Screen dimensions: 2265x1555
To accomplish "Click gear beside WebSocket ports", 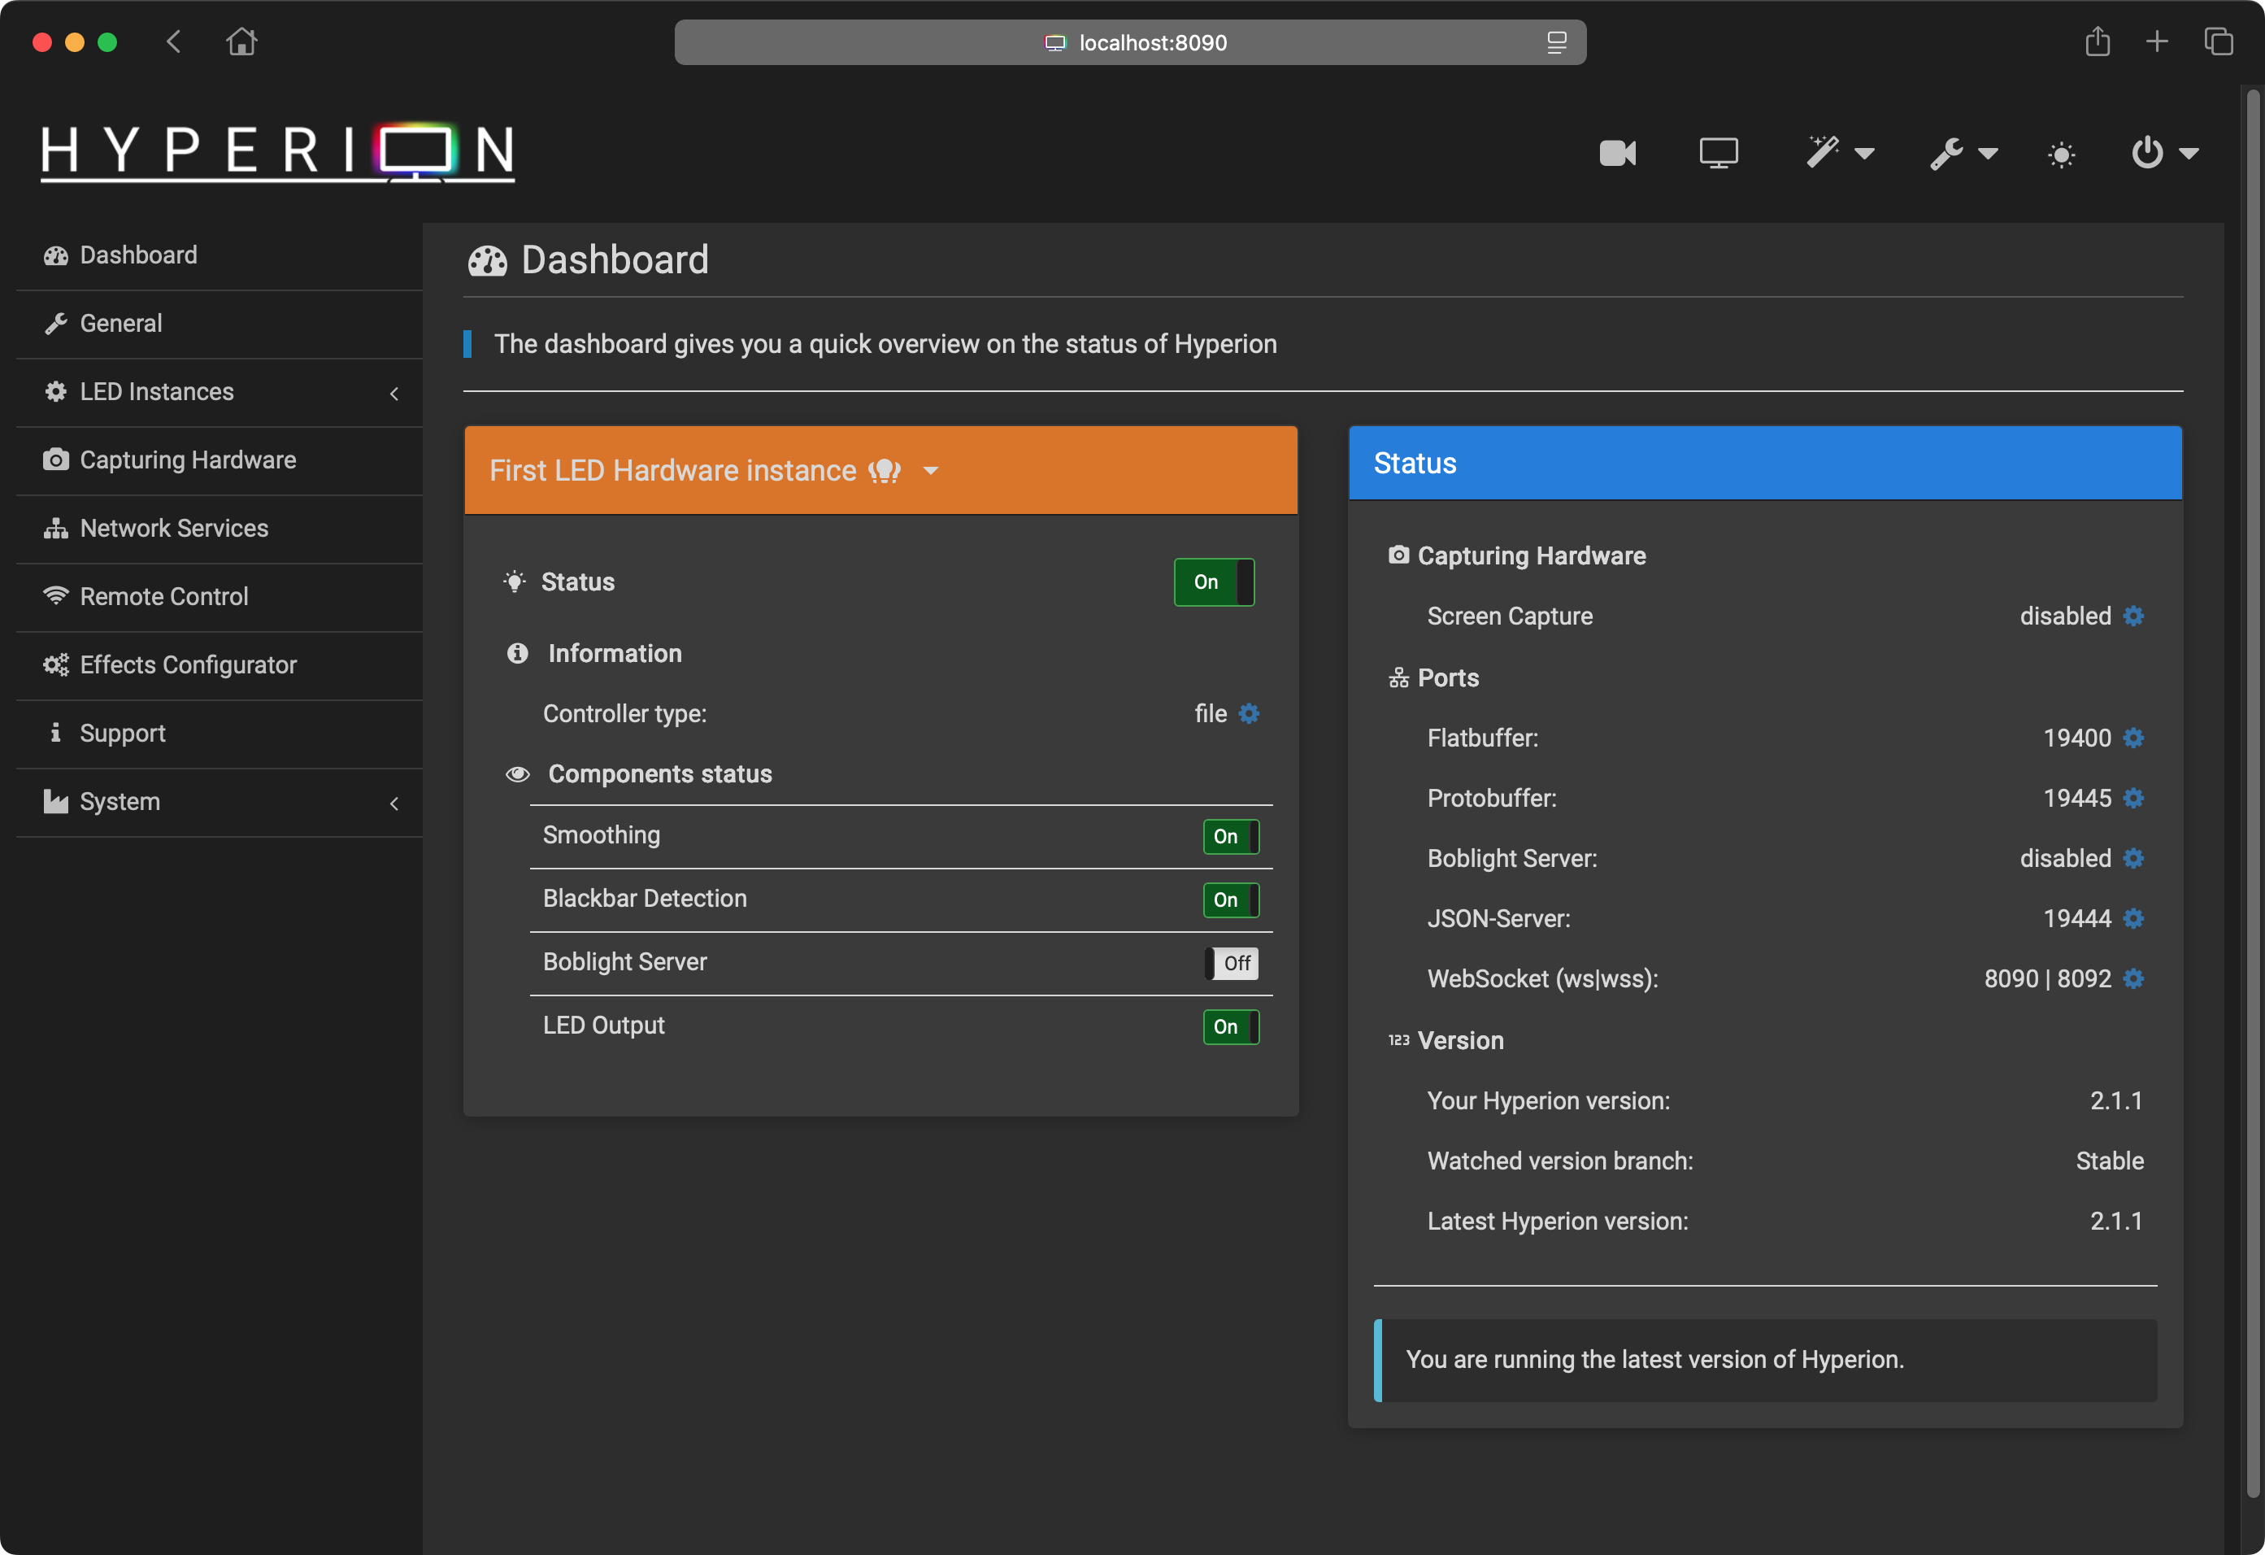I will pyautogui.click(x=2133, y=979).
